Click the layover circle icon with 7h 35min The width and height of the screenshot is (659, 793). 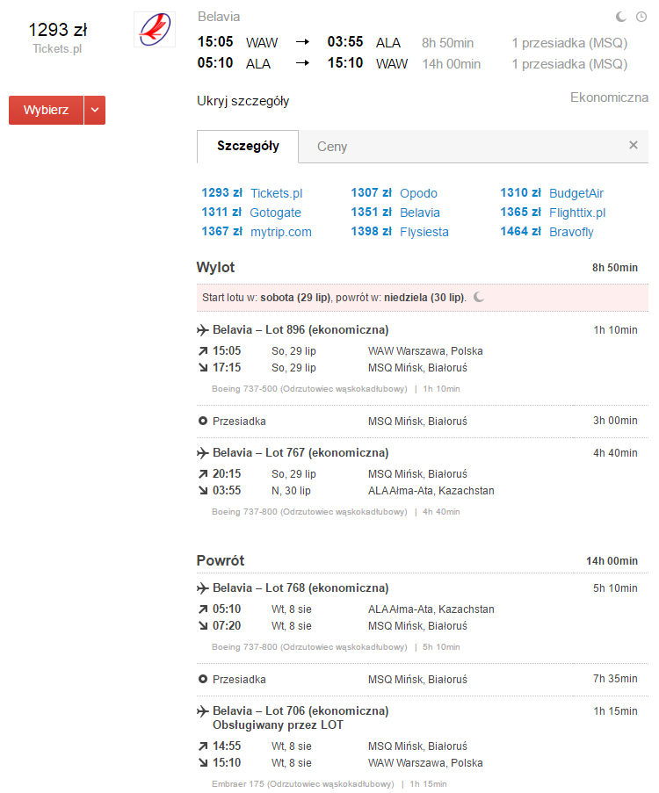pos(203,679)
